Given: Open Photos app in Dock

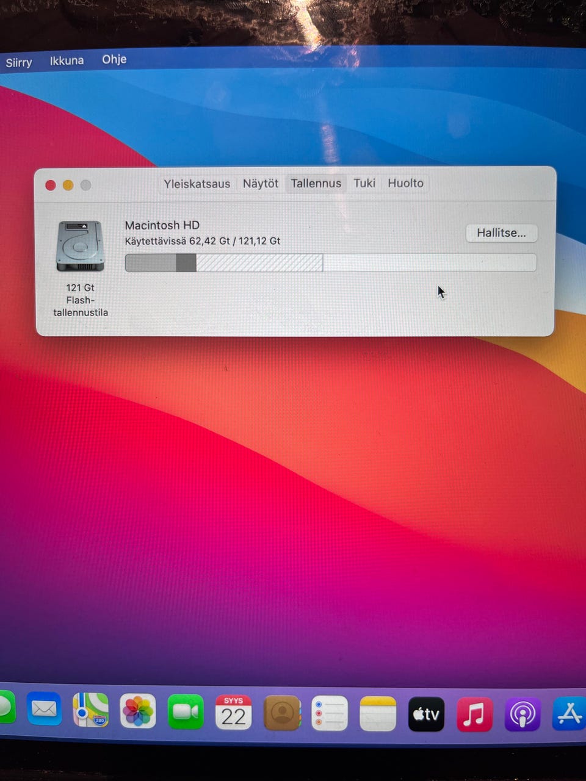Looking at the screenshot, I should [138, 711].
